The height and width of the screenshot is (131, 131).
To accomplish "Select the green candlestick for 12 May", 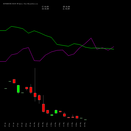I will pos(56,112).
